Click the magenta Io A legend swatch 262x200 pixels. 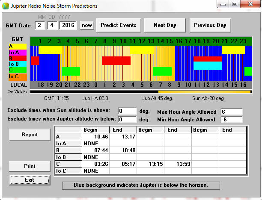click(18, 53)
